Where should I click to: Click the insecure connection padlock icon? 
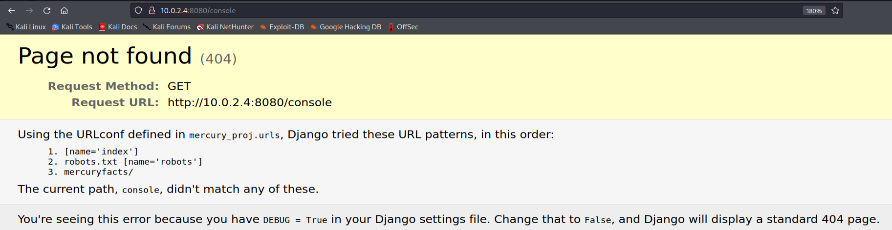(x=152, y=10)
